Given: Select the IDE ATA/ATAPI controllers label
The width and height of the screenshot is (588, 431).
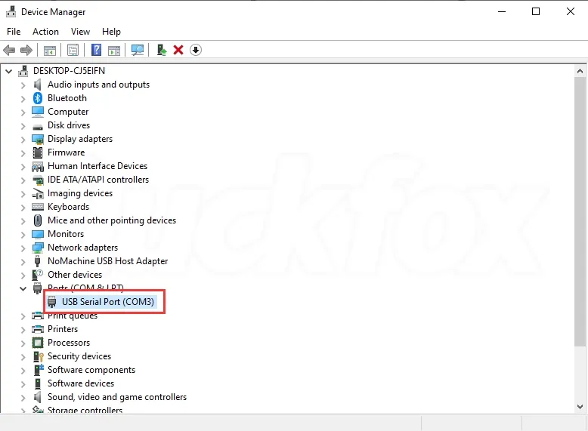Looking at the screenshot, I should tap(98, 180).
